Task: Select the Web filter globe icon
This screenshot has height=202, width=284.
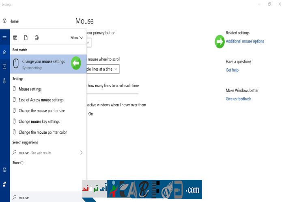Action: coord(37,38)
